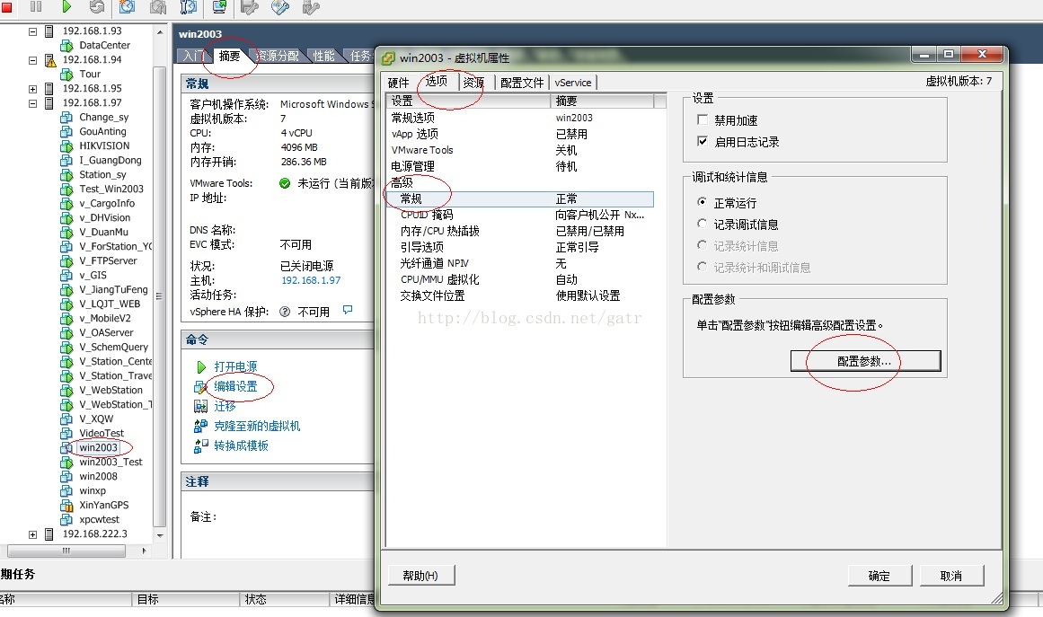1043x617 pixels.
Task: Click the clone icon beside 克隆至新的虚拟机
Action: coord(200,427)
